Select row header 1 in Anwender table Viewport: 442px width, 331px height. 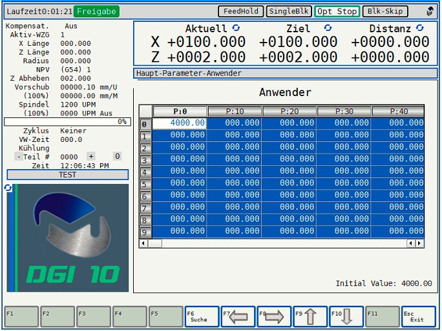click(x=146, y=136)
